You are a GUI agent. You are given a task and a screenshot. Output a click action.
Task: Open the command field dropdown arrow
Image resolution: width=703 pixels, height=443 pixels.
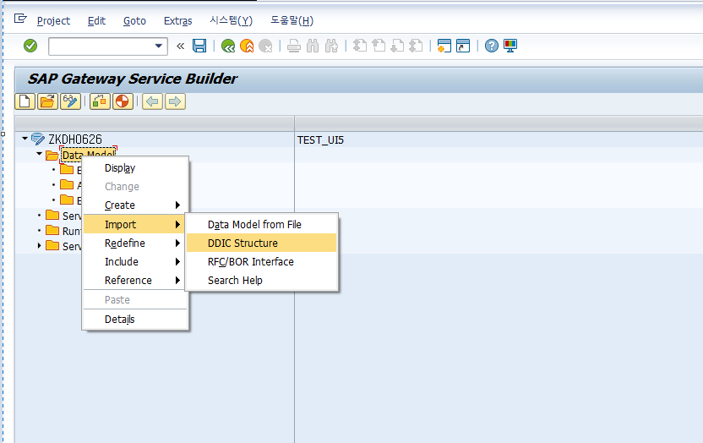[158, 46]
